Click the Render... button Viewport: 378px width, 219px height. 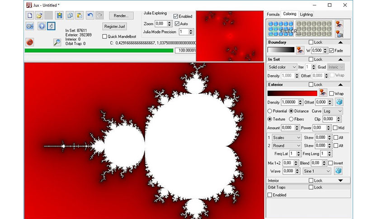coord(121,16)
